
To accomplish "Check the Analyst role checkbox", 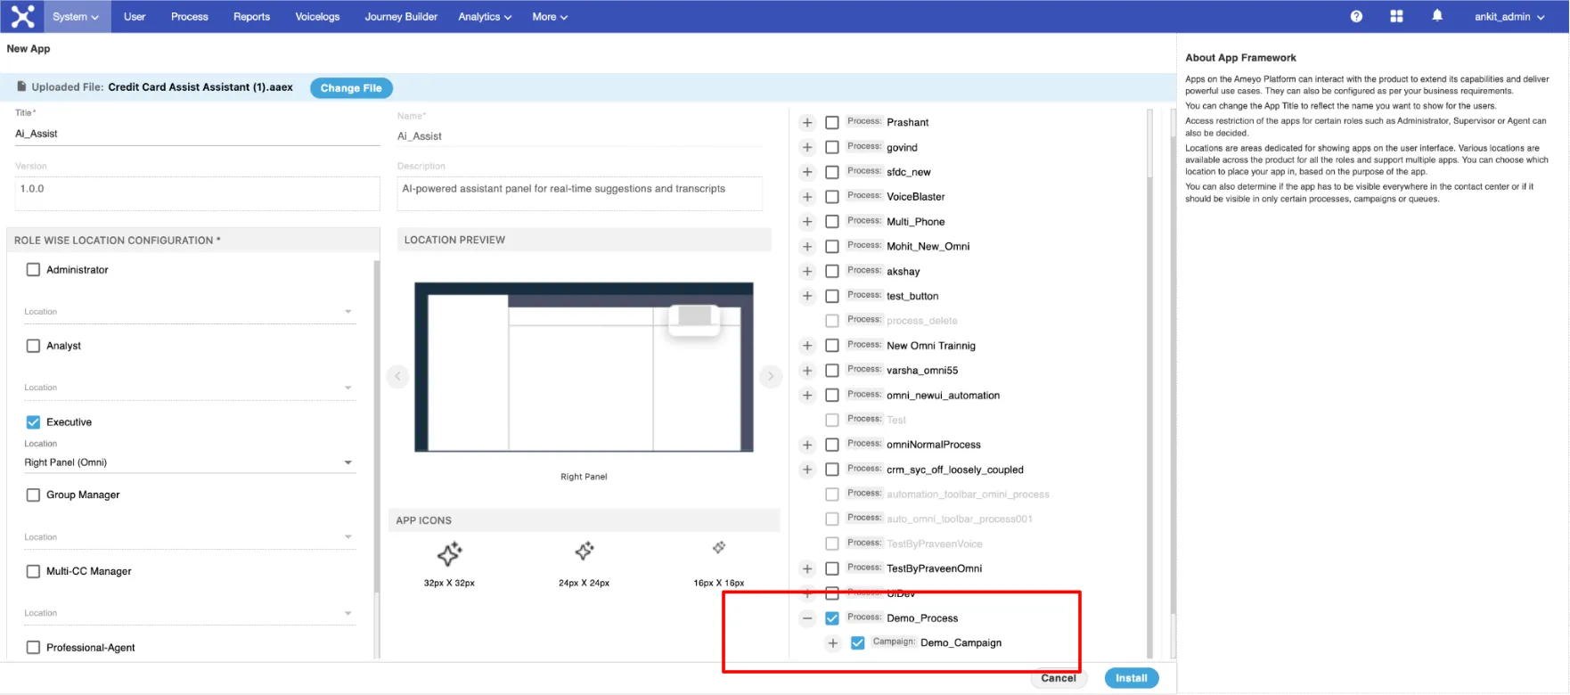I will click(33, 346).
